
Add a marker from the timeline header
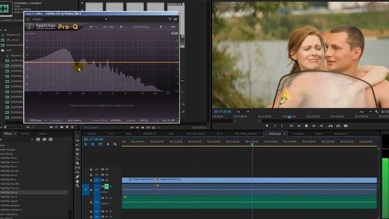coord(108,144)
